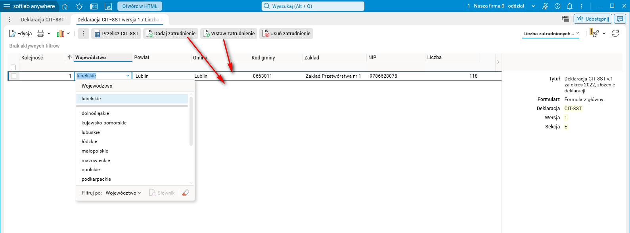Open the Liczba zatrudnionych view dropdown
Viewport: 630px width, 233px height.
click(x=551, y=34)
